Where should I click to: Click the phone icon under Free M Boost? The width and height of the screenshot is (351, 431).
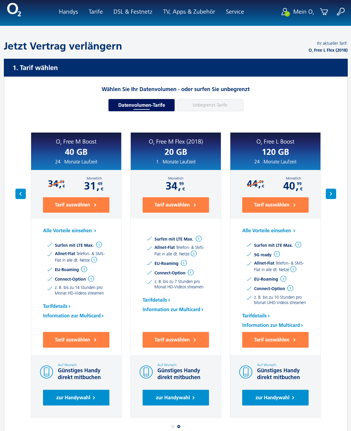click(x=47, y=372)
